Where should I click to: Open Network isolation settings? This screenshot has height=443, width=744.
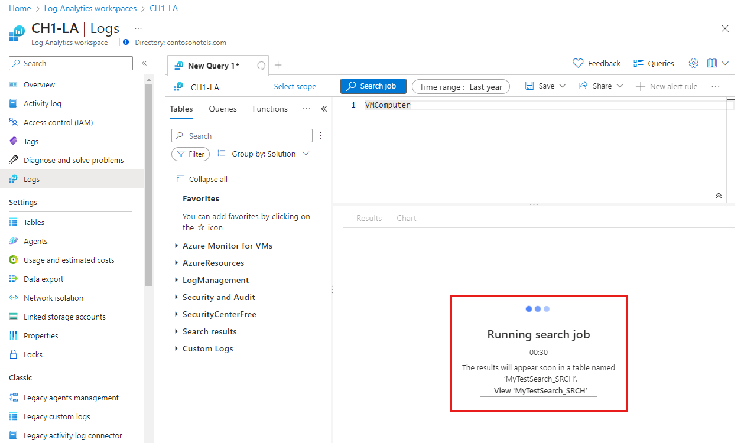coord(53,298)
